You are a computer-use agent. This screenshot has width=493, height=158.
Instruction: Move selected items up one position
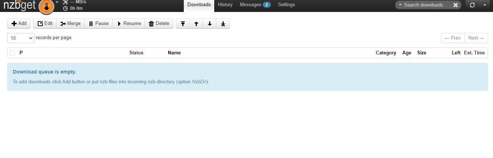click(x=196, y=24)
